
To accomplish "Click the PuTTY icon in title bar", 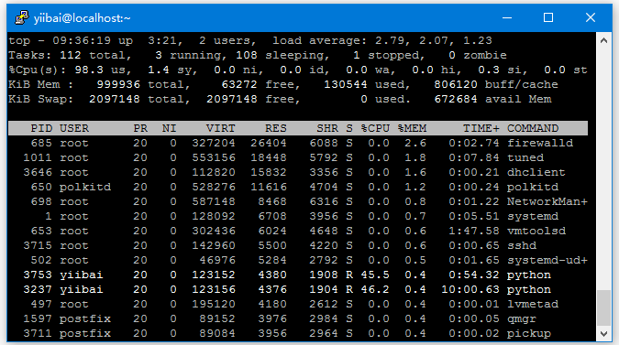I will (22, 17).
